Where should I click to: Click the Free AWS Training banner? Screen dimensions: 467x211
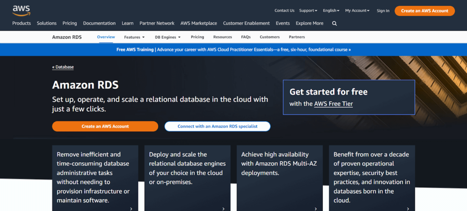point(233,50)
